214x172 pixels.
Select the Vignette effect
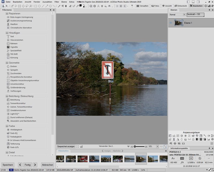pyautogui.click(x=14, y=47)
